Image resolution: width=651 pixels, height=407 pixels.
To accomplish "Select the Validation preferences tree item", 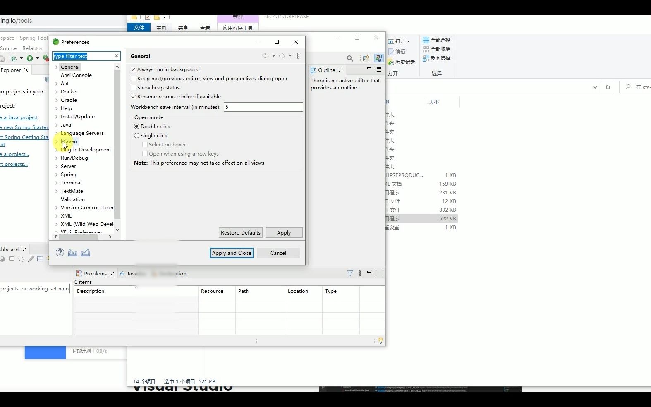I will [73, 199].
